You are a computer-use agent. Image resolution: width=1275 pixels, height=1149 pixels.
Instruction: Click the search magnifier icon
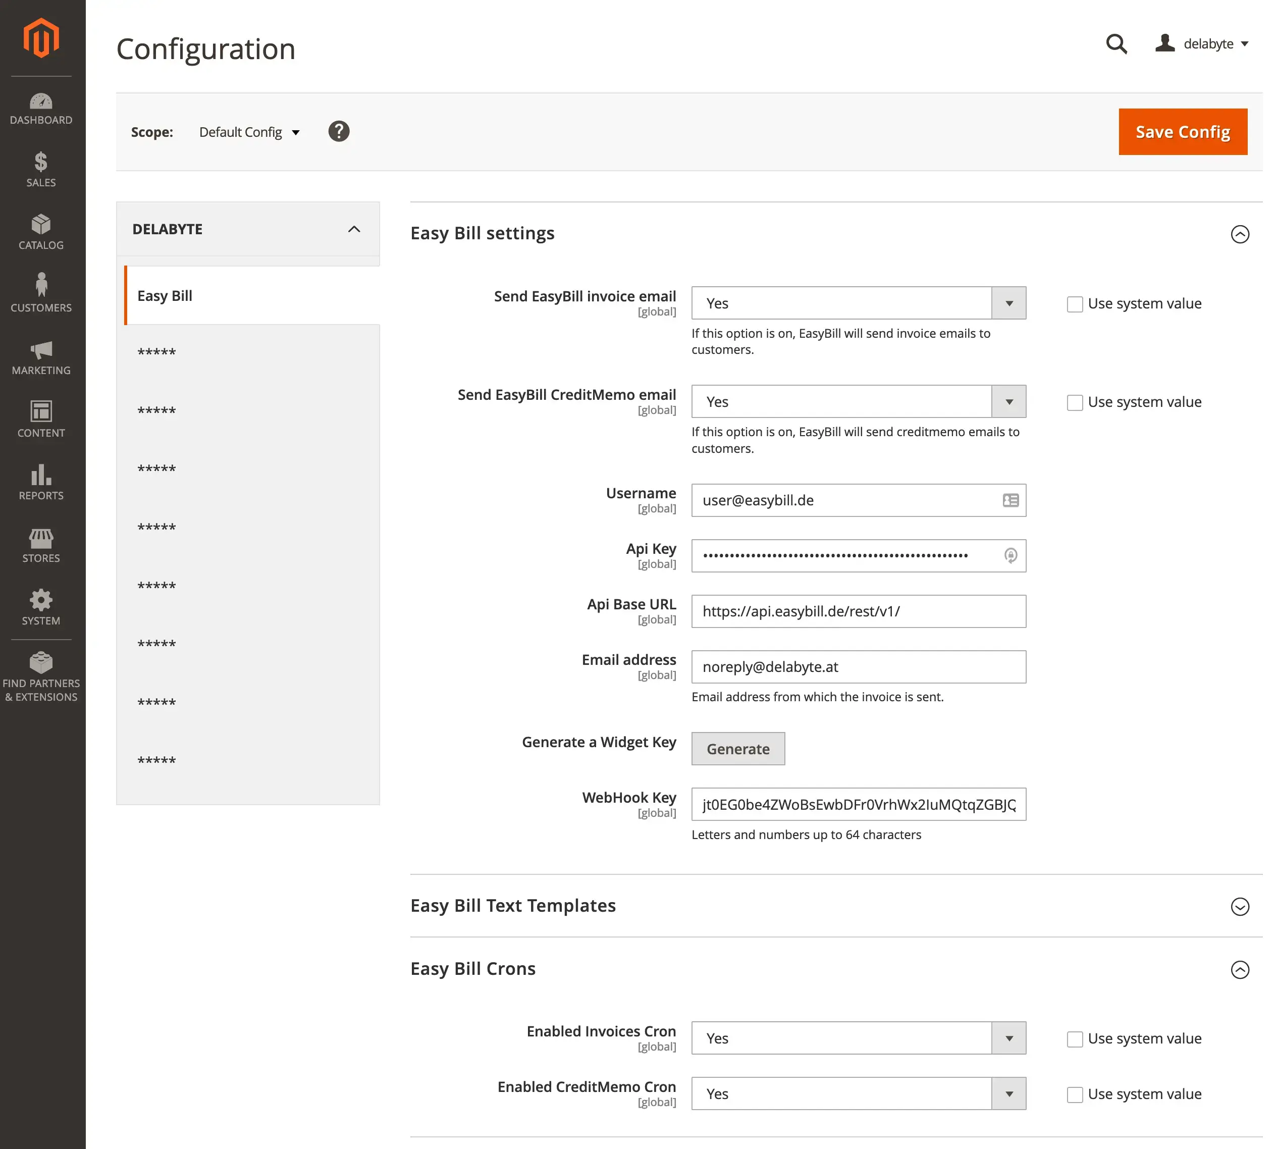[x=1116, y=43]
